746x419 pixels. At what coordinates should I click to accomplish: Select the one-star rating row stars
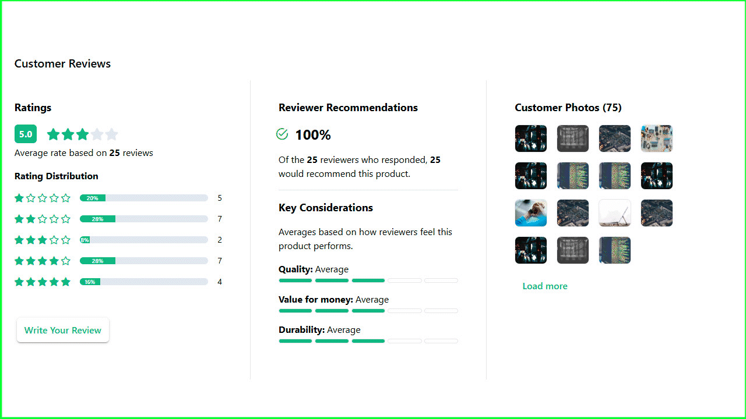[43, 198]
